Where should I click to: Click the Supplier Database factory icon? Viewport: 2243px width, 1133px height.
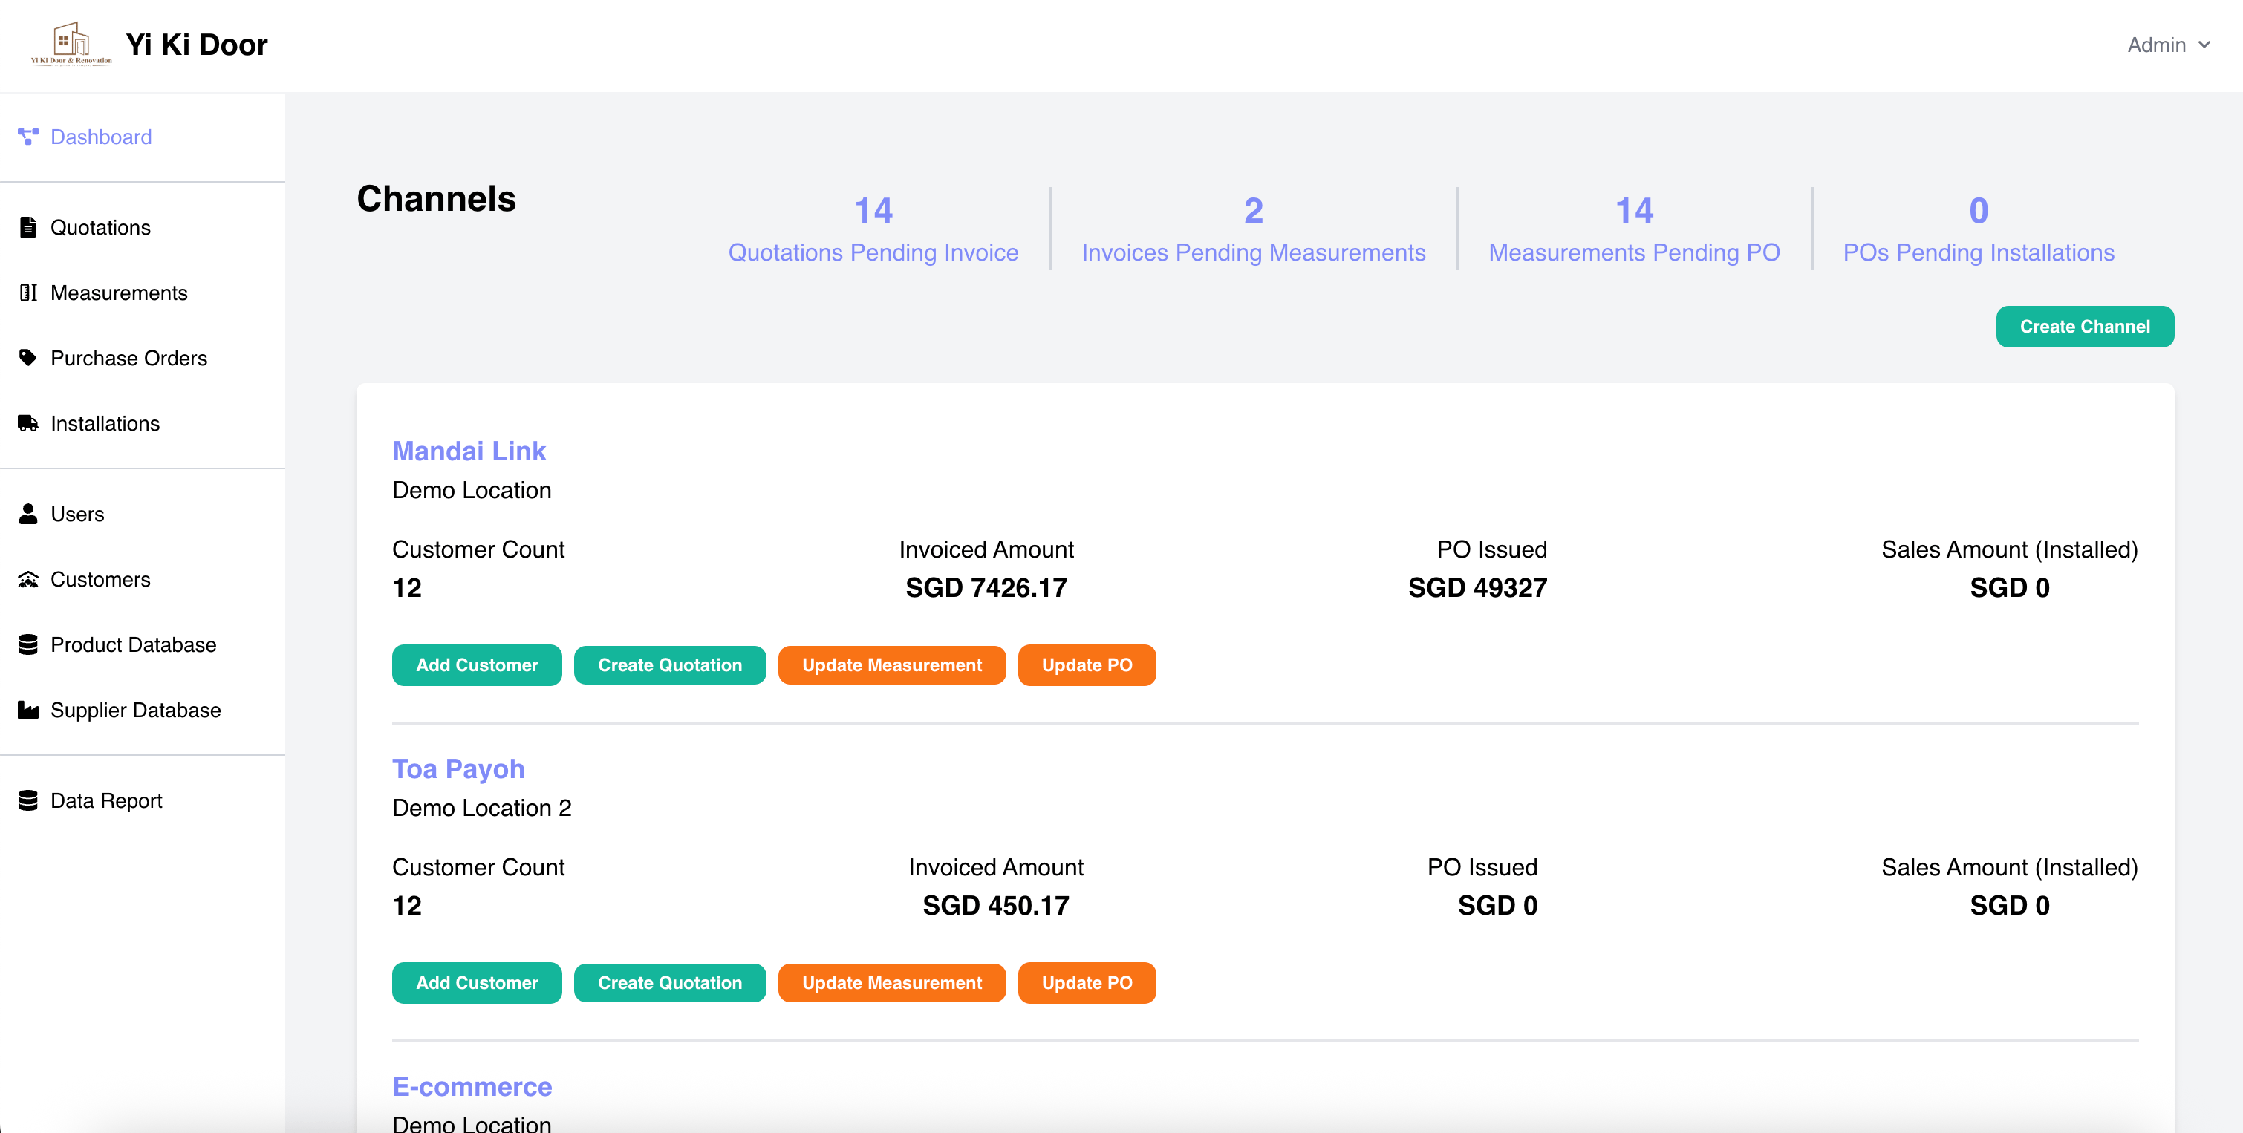(28, 709)
